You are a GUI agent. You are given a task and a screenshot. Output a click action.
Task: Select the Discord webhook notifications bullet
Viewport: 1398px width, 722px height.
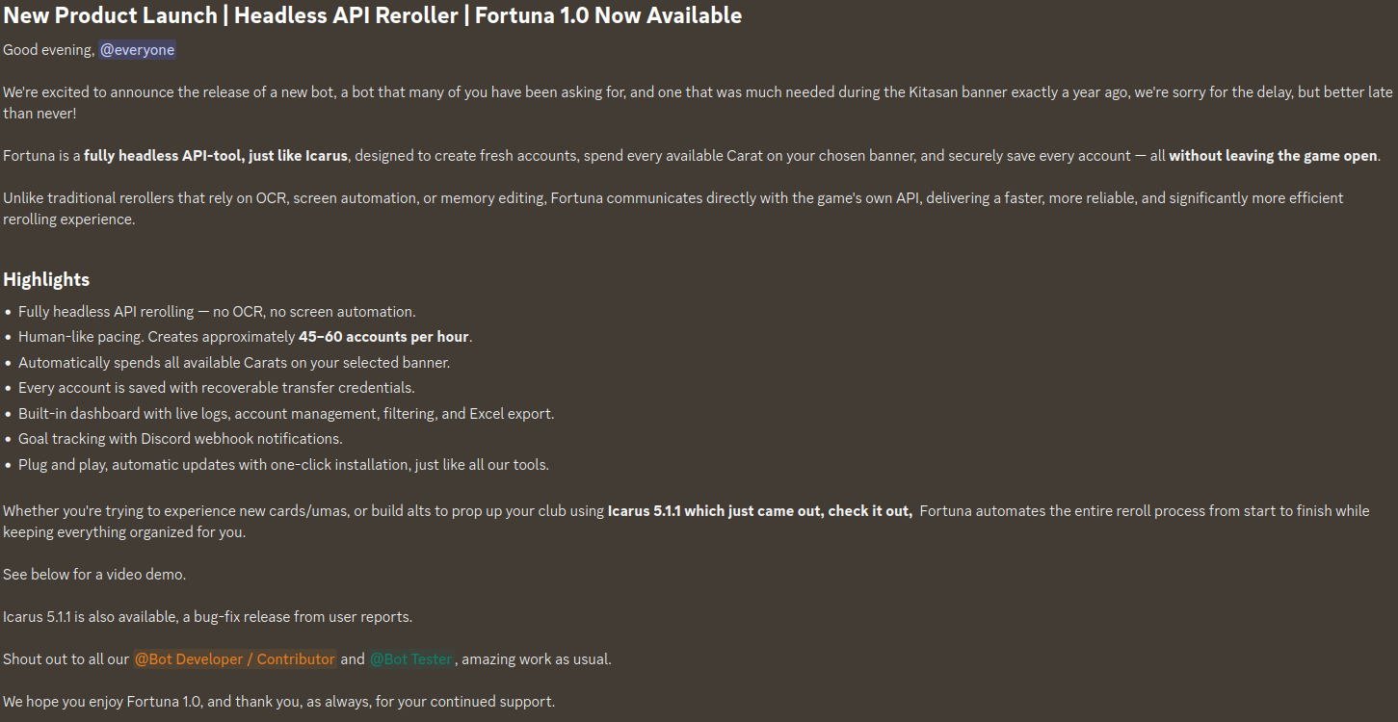(x=180, y=439)
